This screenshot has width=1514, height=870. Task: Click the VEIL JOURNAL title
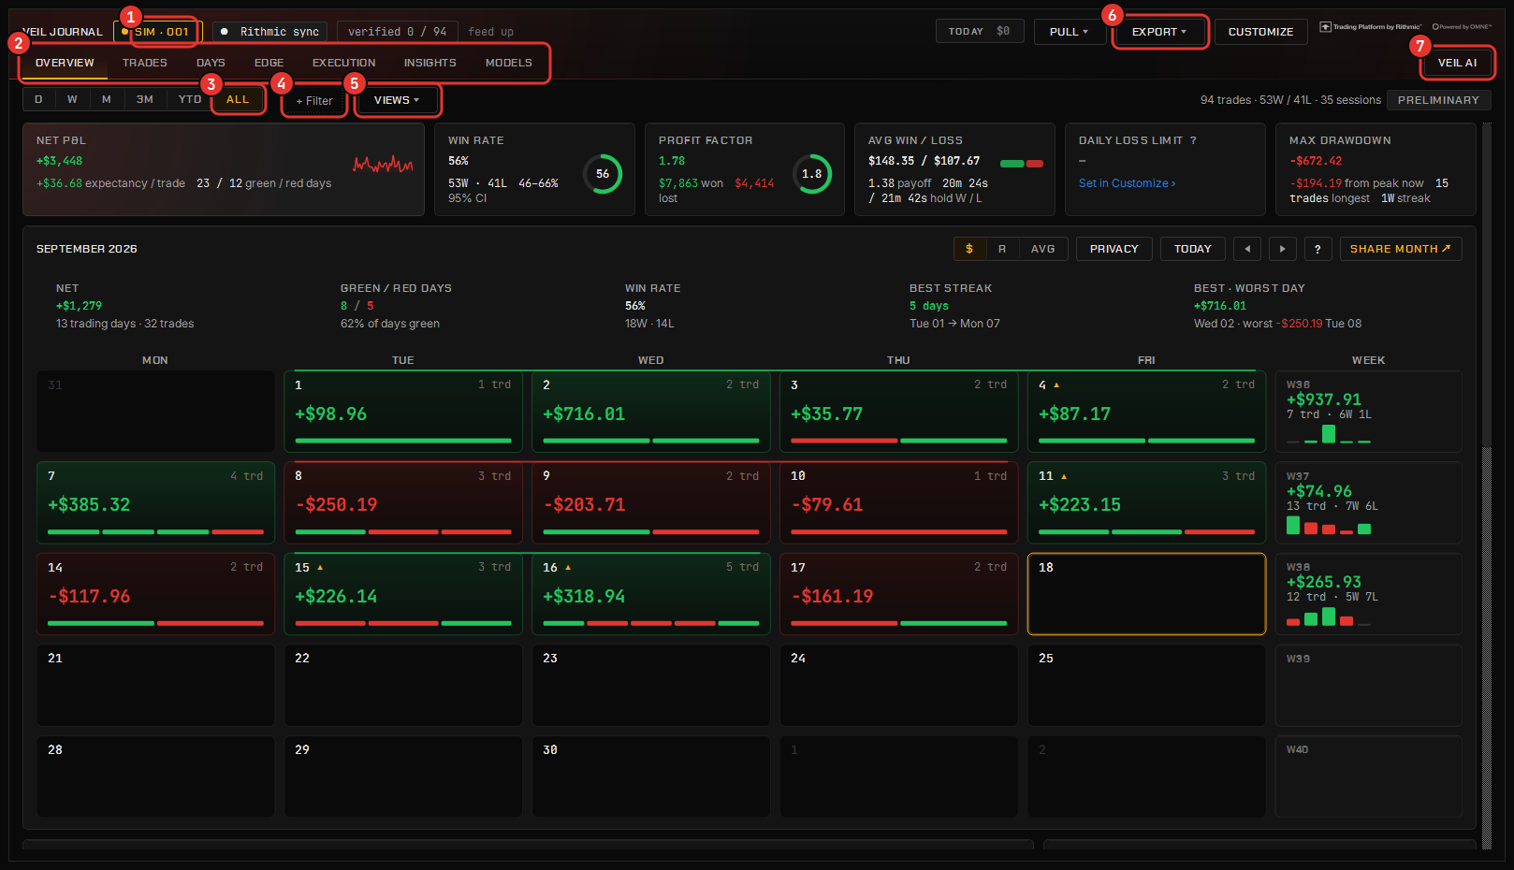click(62, 32)
